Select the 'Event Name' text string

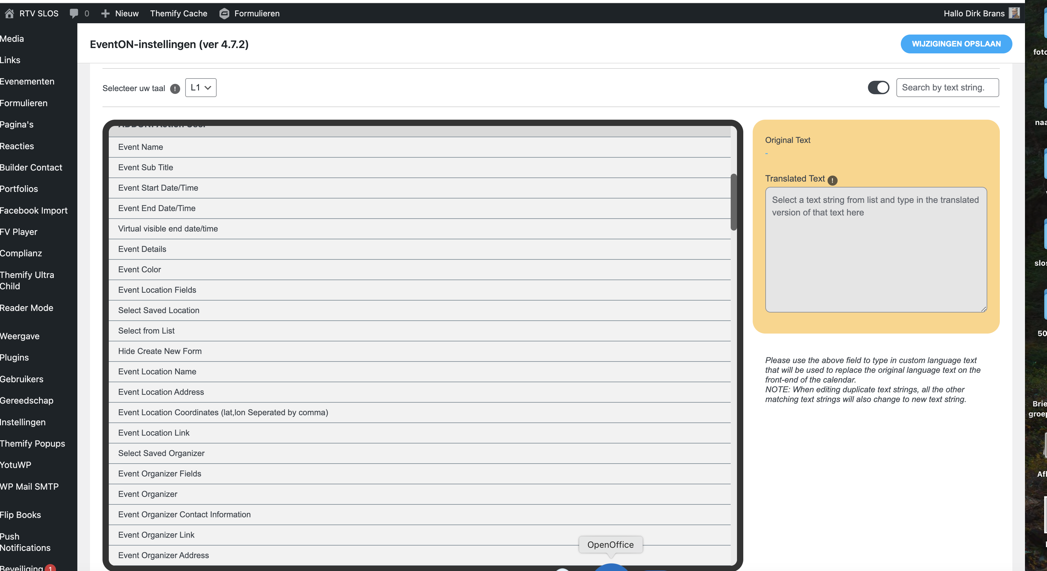pyautogui.click(x=419, y=147)
